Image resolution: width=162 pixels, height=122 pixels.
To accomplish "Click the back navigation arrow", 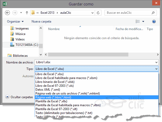I will pyautogui.click(x=7, y=12).
